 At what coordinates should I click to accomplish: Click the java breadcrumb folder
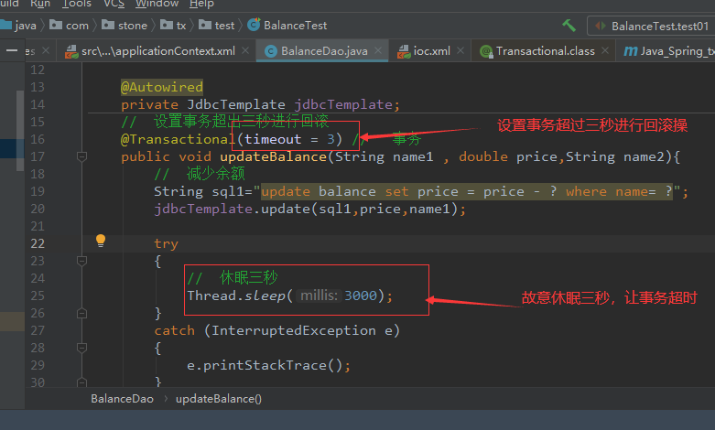[19, 26]
